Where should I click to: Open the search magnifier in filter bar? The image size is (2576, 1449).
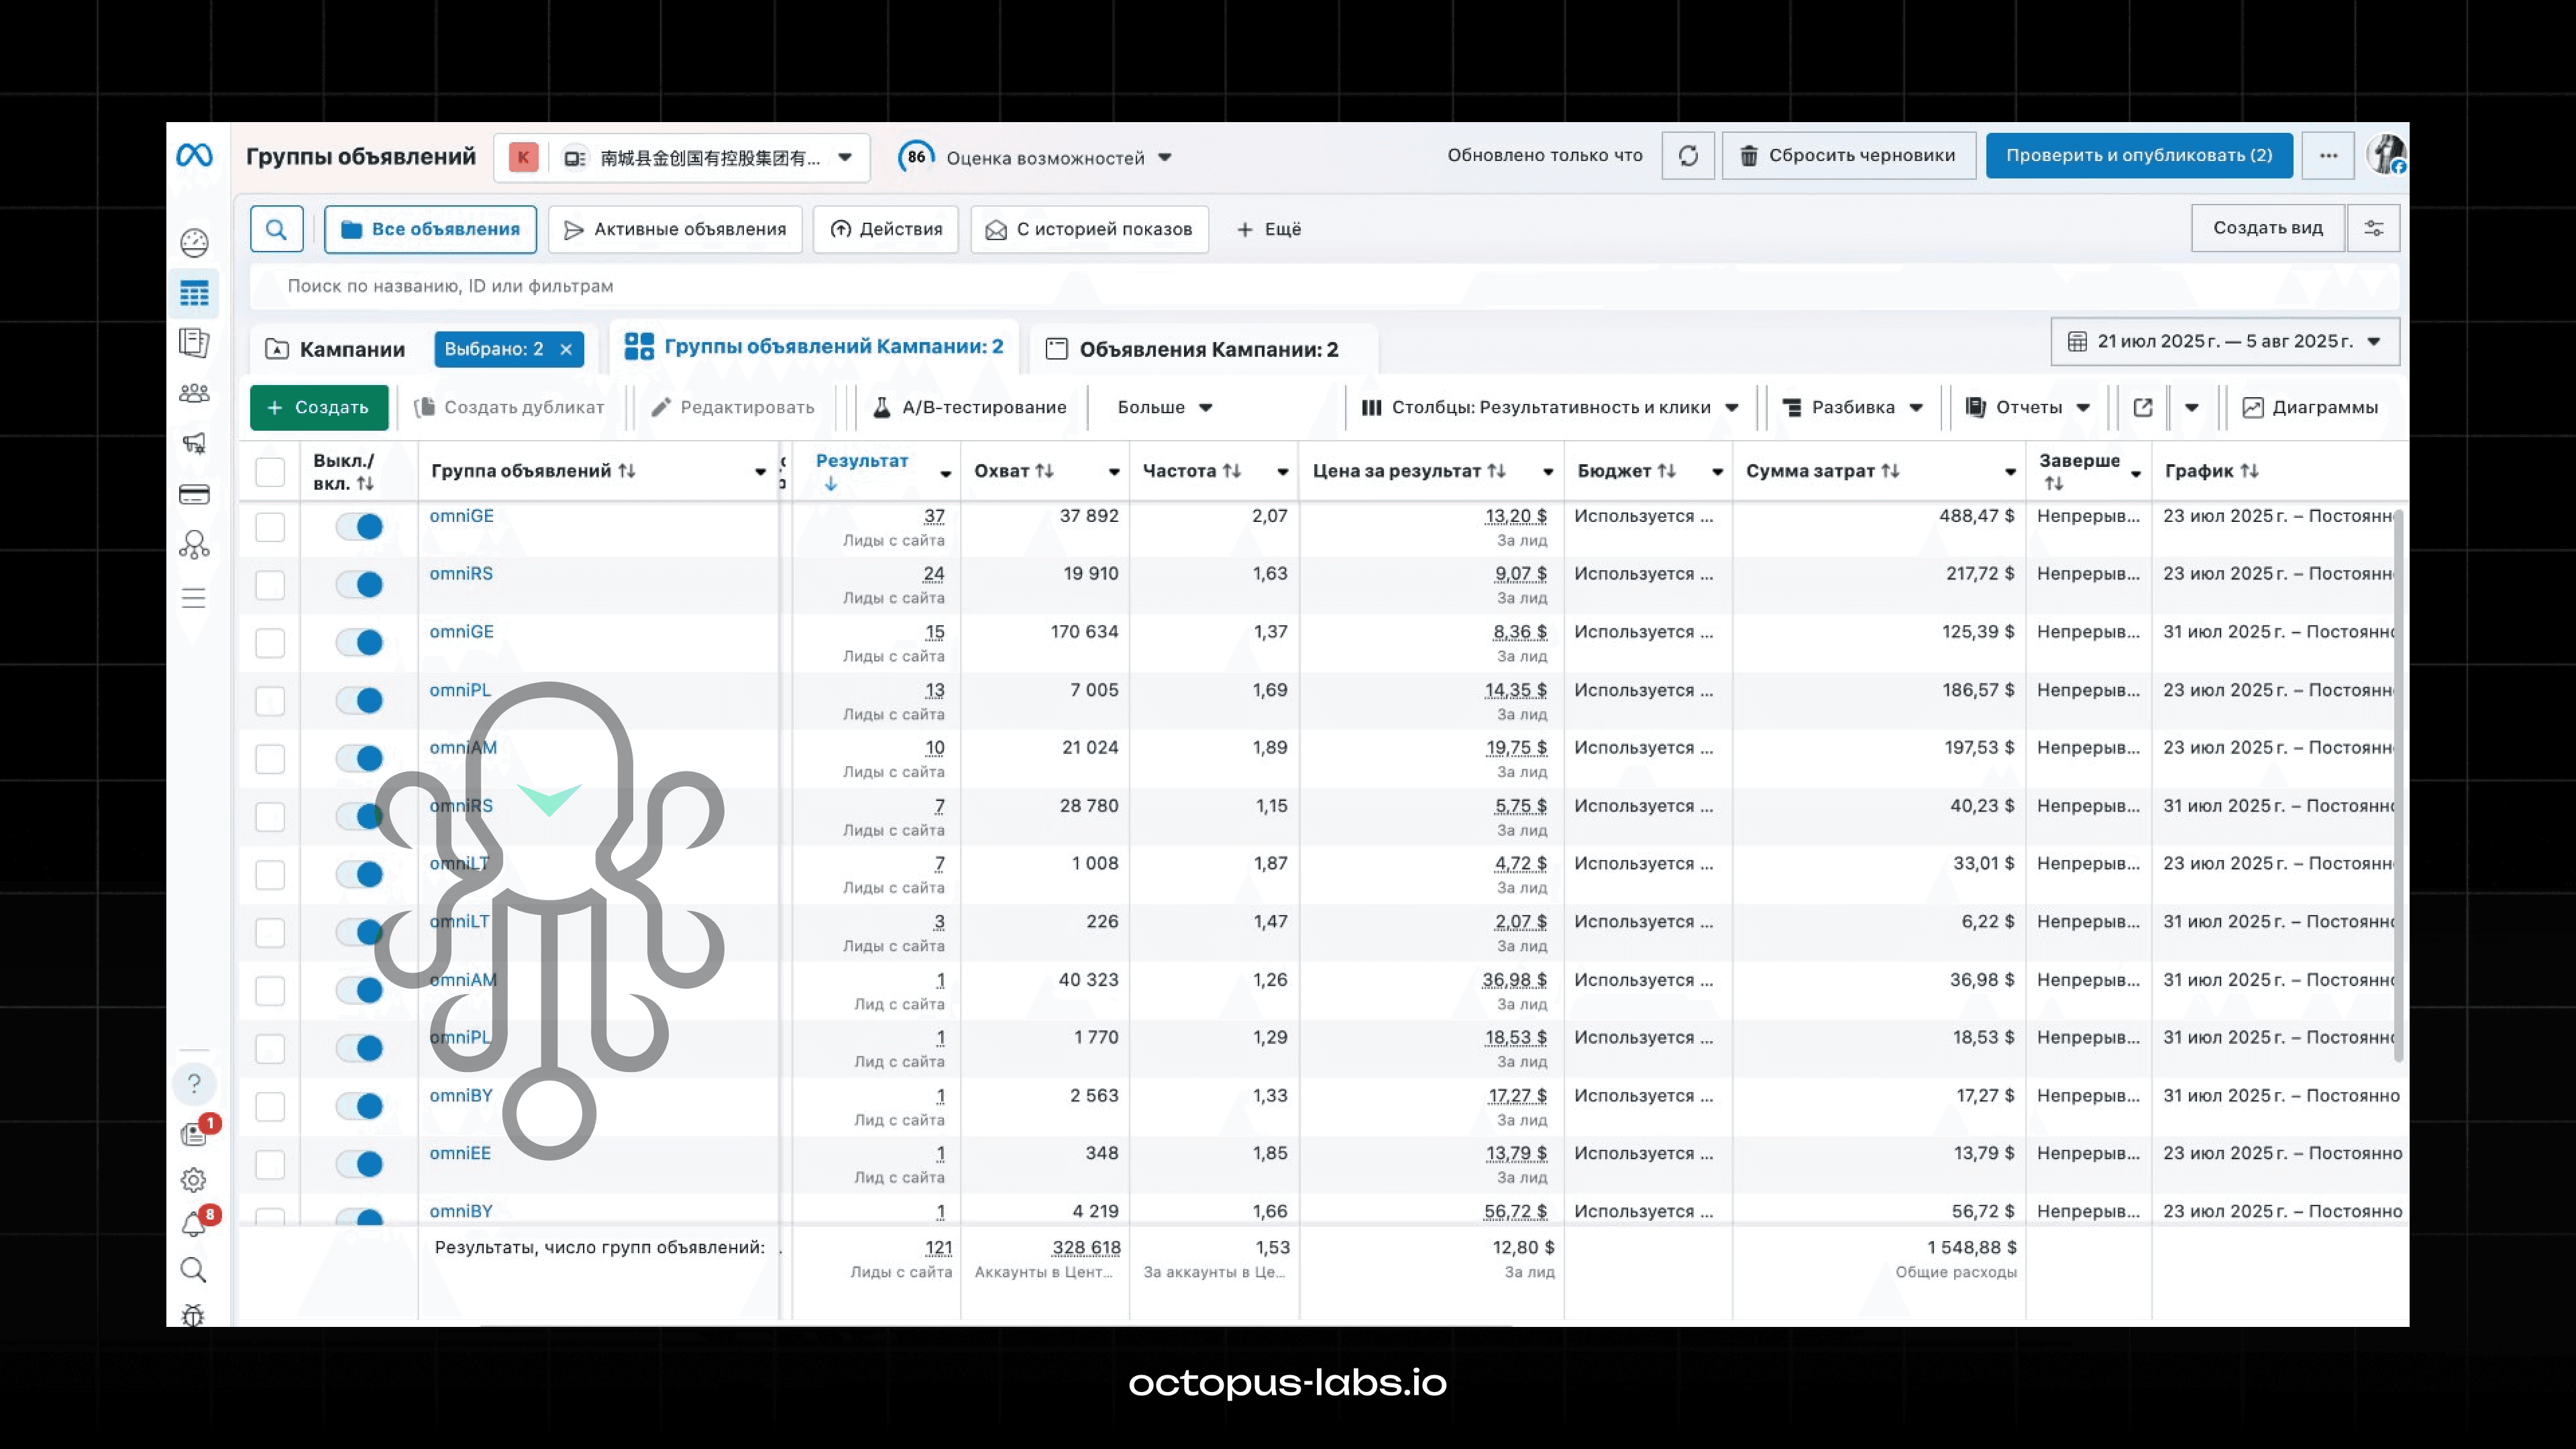(276, 229)
